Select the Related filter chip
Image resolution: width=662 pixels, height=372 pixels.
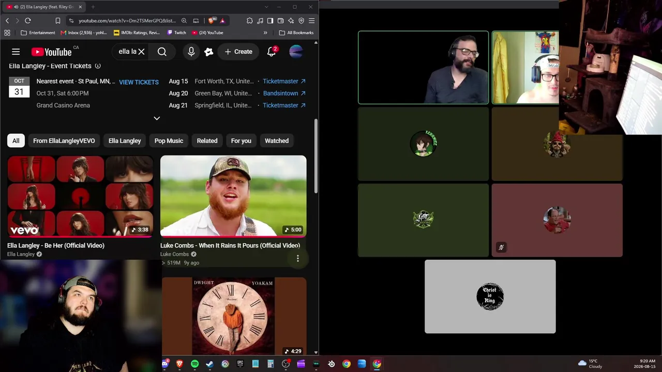point(207,141)
